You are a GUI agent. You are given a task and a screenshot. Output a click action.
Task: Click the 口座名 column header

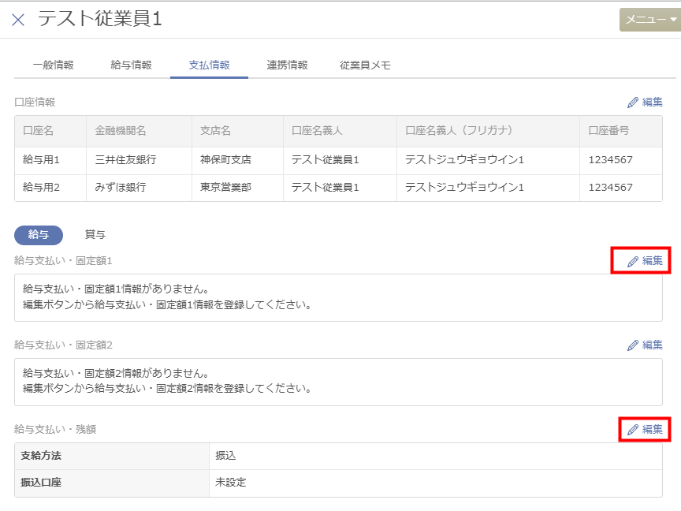tap(38, 131)
